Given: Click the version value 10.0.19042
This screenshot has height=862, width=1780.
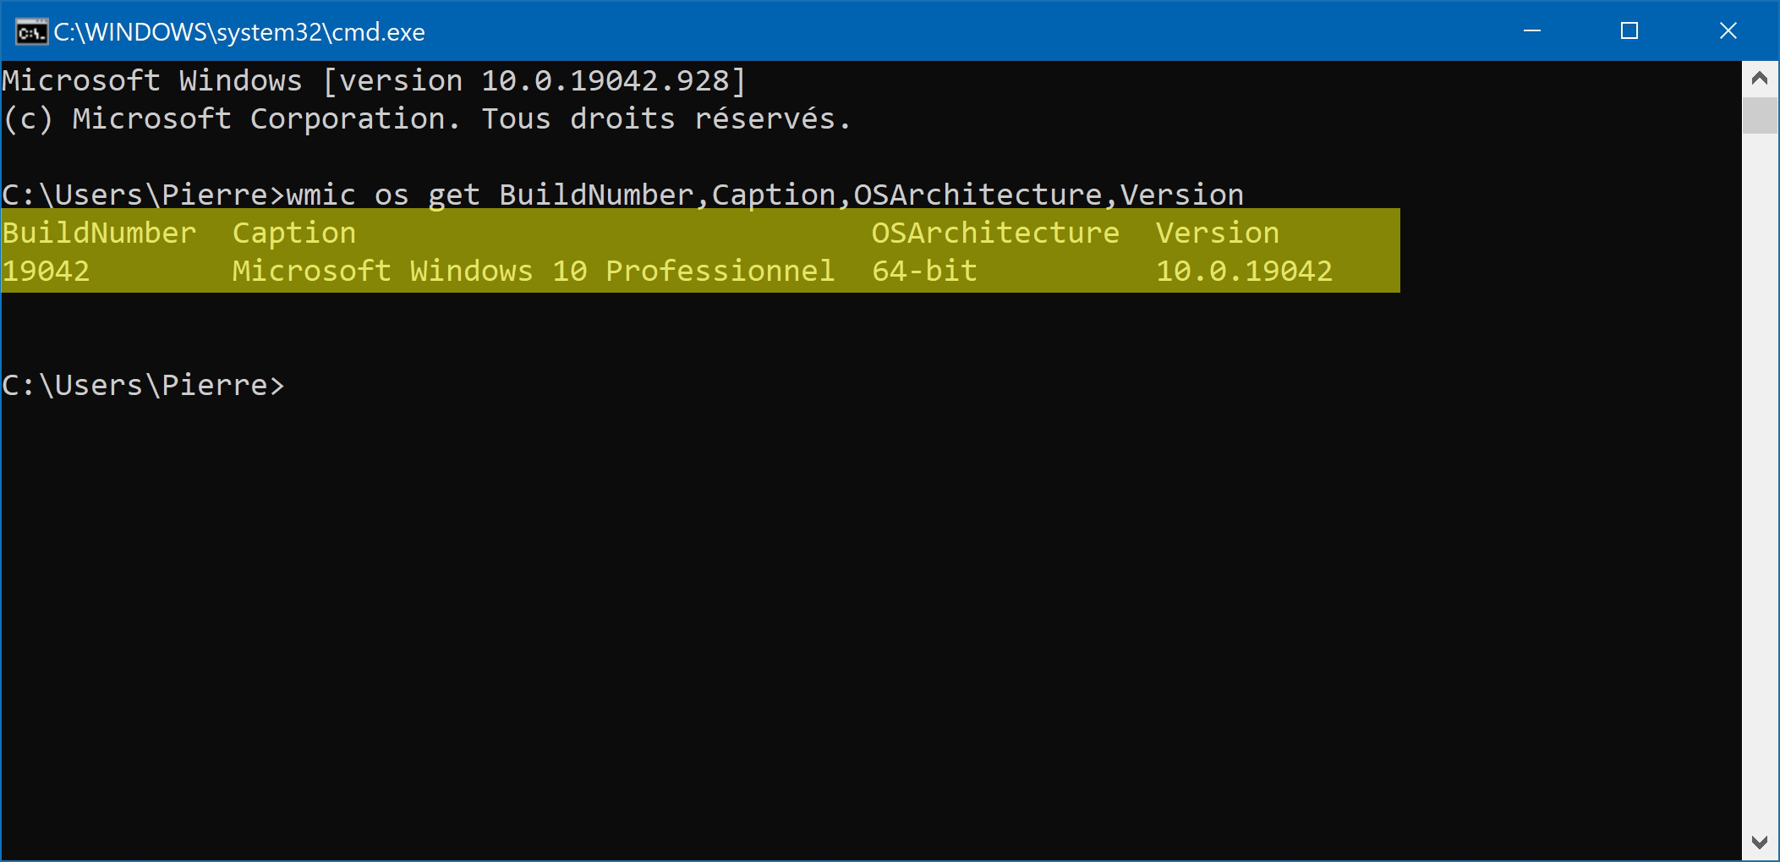Looking at the screenshot, I should click(1244, 271).
